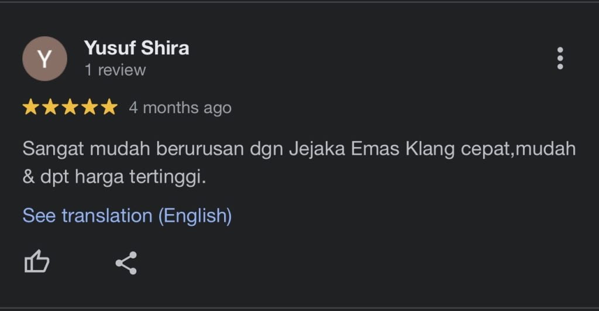Click the first yellow star
The height and width of the screenshot is (311, 599).
(30, 107)
